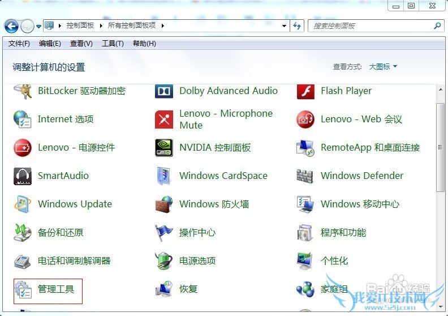Click the 程序和功能 text link

[x=343, y=233]
